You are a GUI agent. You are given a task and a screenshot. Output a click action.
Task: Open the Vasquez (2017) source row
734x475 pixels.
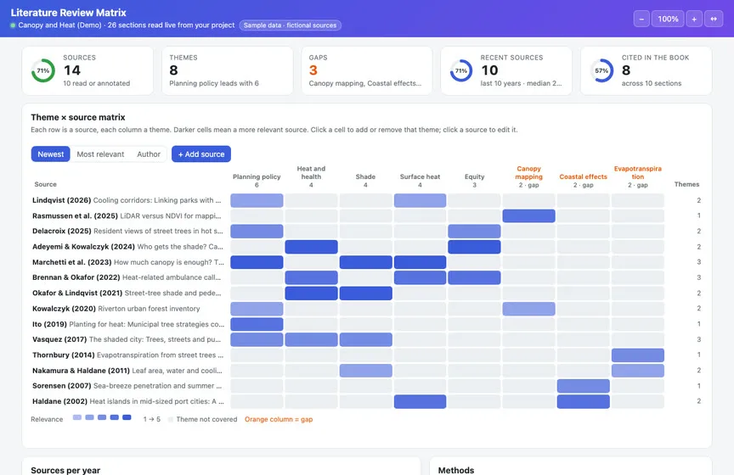click(x=127, y=339)
